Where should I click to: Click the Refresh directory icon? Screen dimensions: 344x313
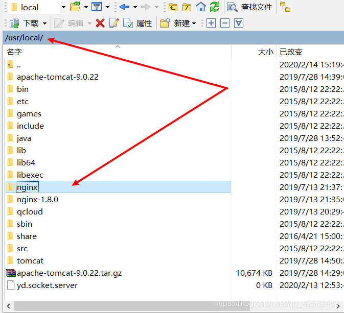point(215,7)
